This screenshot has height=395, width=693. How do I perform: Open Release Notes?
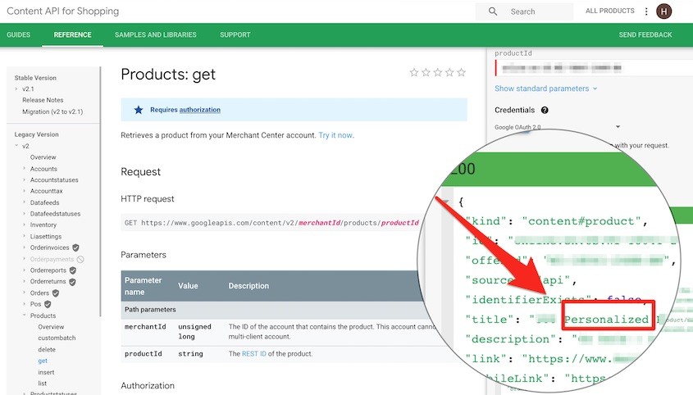43,100
